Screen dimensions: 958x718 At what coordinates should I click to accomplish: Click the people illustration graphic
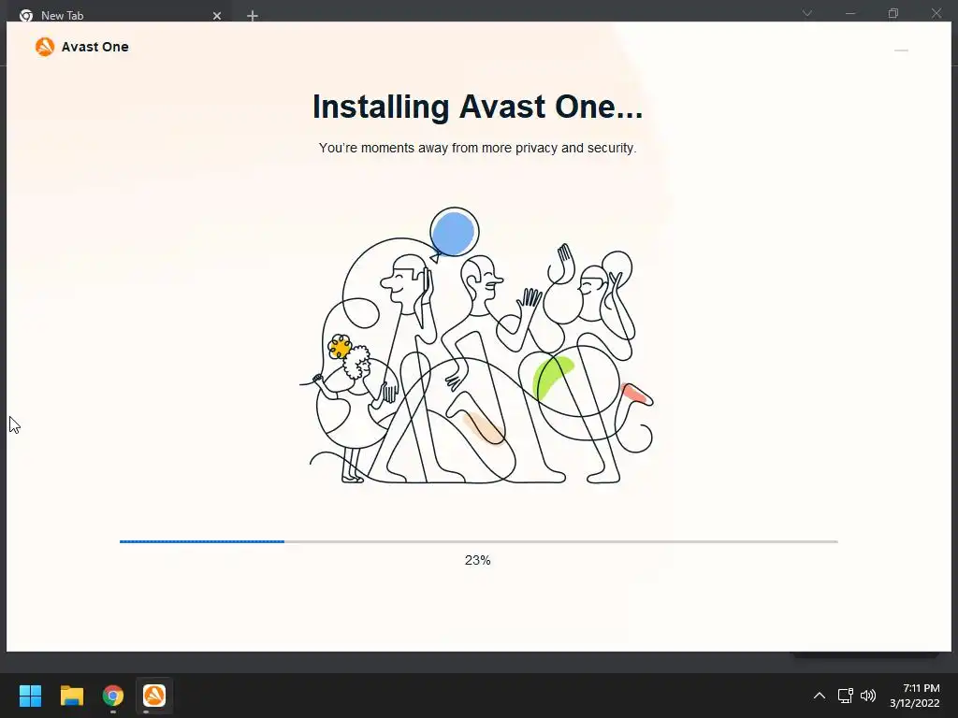(476, 346)
